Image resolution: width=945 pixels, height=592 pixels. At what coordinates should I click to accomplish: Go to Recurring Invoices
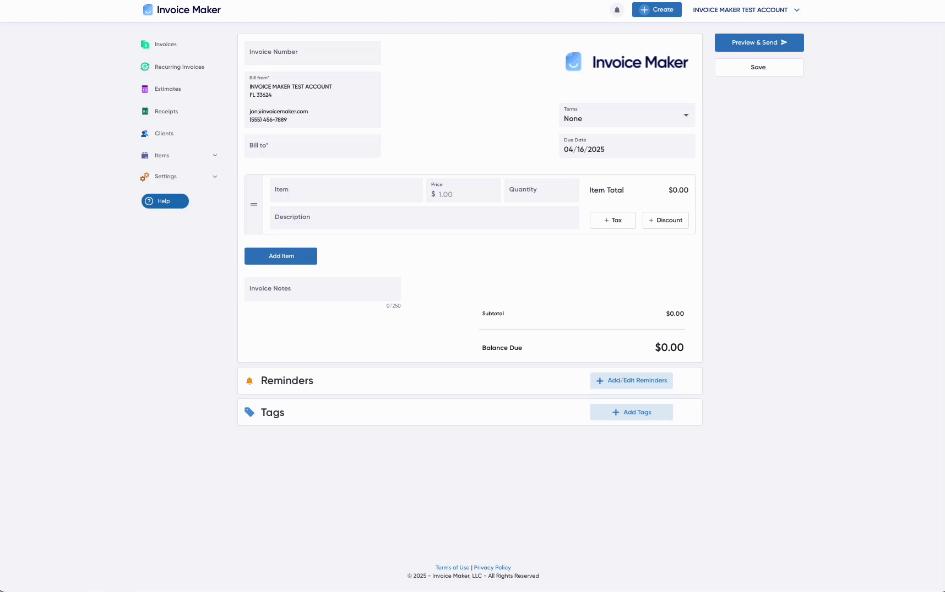[180, 67]
